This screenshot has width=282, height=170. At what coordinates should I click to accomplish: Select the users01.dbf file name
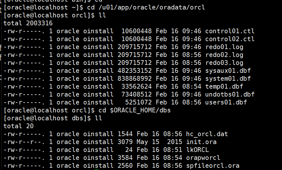click(x=226, y=102)
